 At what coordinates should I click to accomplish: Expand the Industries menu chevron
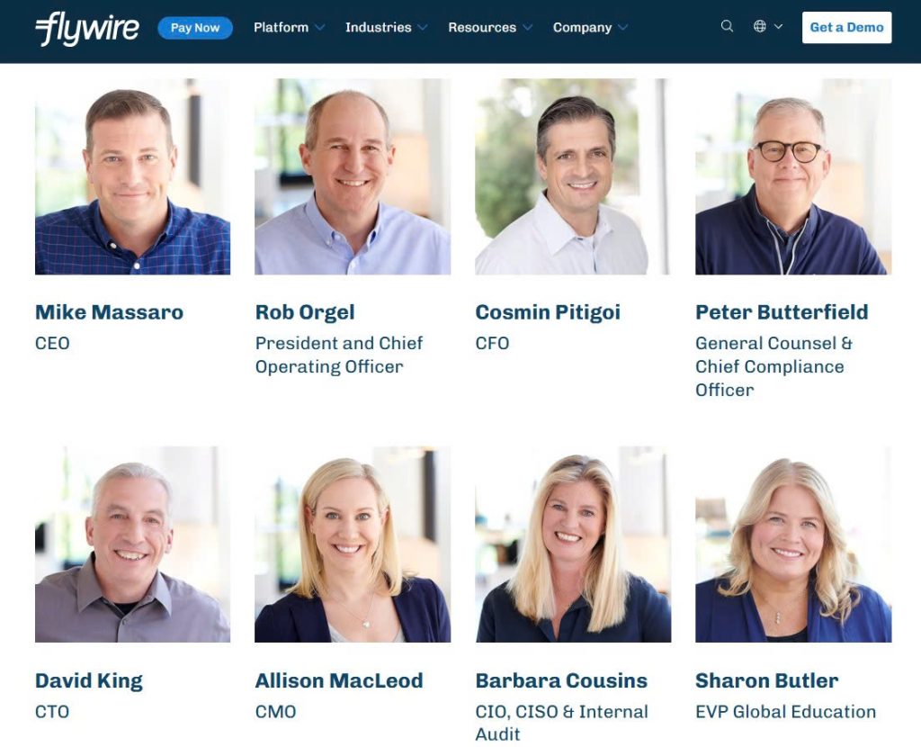(x=423, y=28)
